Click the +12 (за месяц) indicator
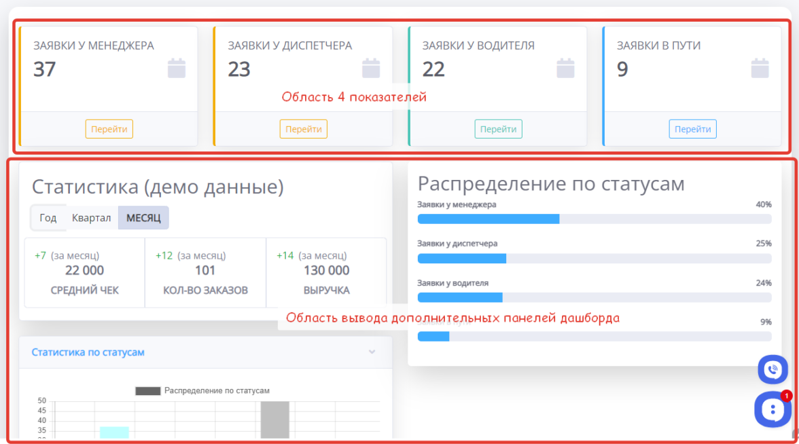 [x=190, y=255]
